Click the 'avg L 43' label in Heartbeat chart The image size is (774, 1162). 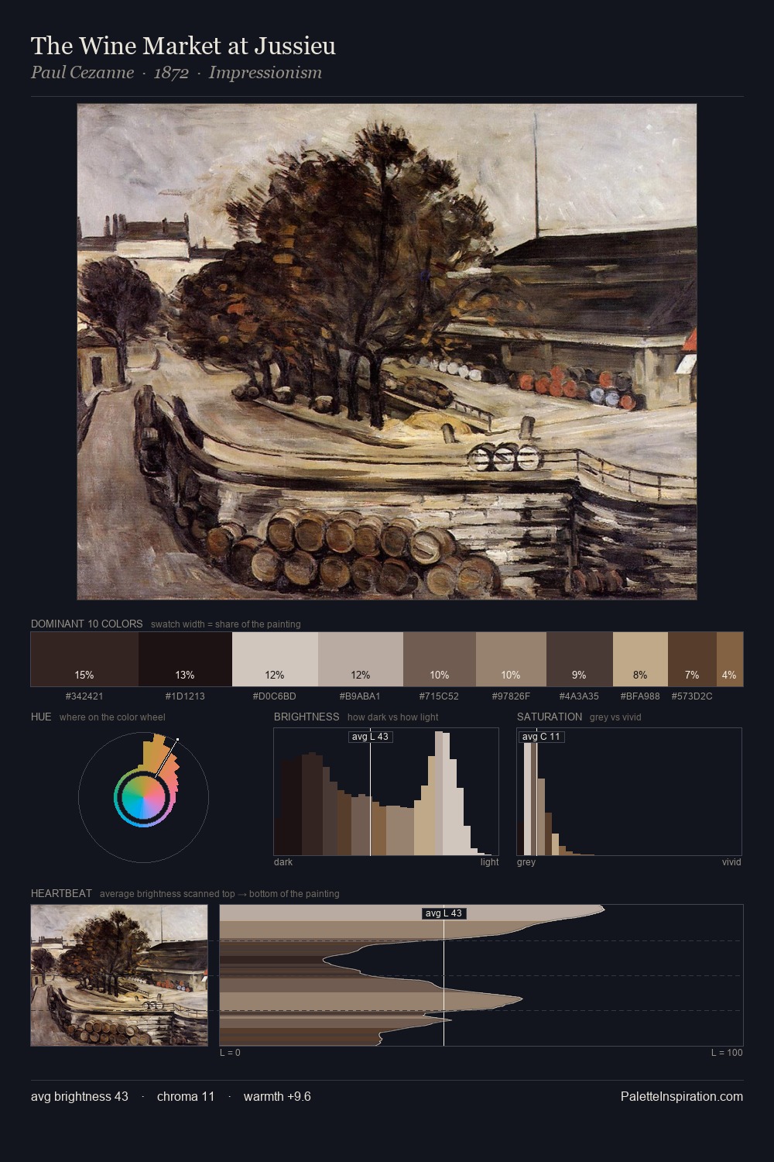(x=444, y=913)
